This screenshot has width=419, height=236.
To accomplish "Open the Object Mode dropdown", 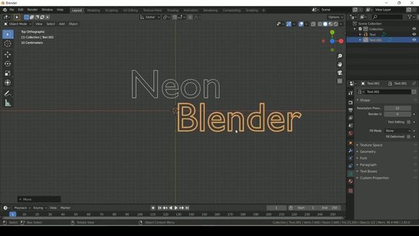I will 18,24.
